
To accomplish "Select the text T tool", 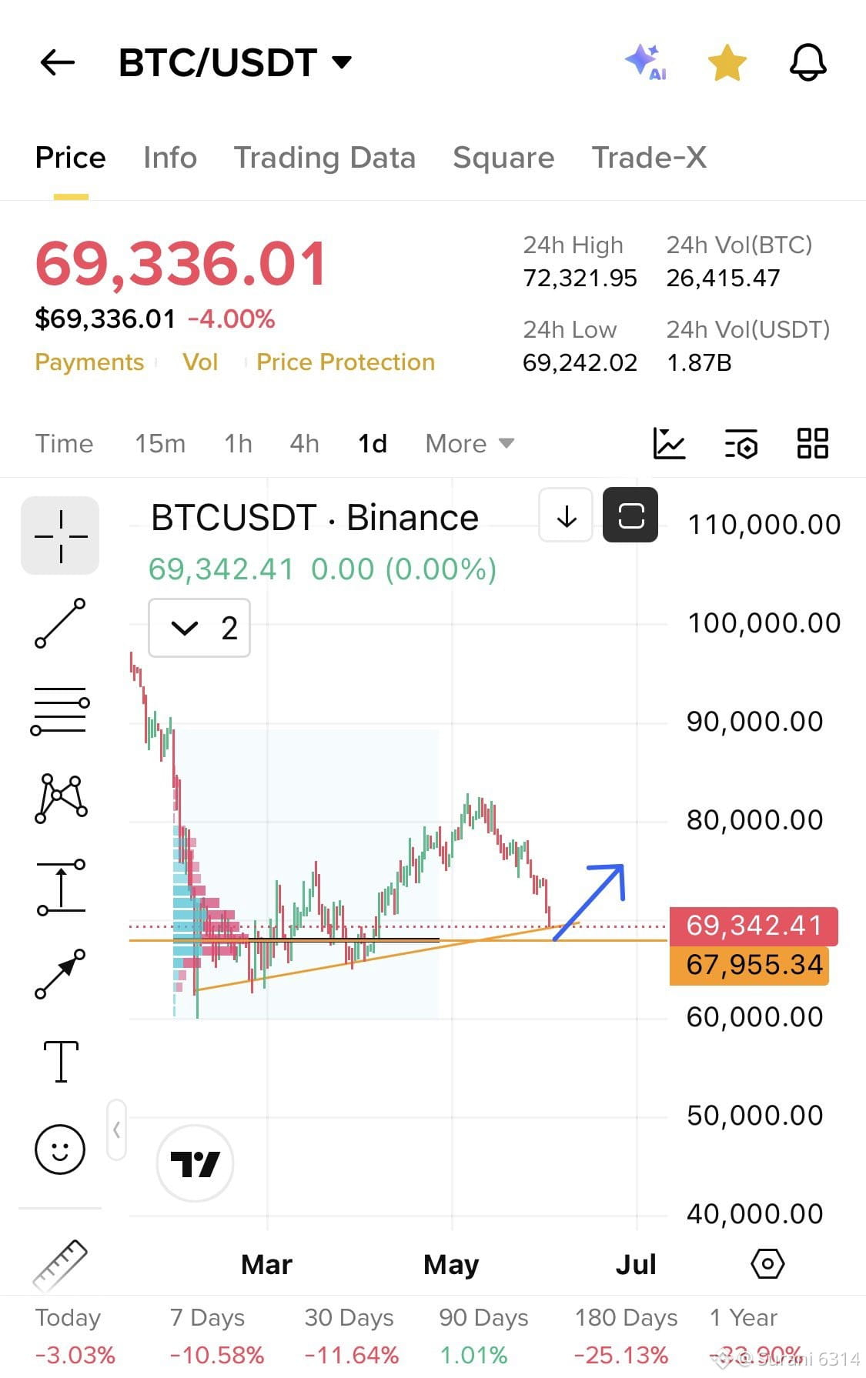I will pyautogui.click(x=61, y=1062).
